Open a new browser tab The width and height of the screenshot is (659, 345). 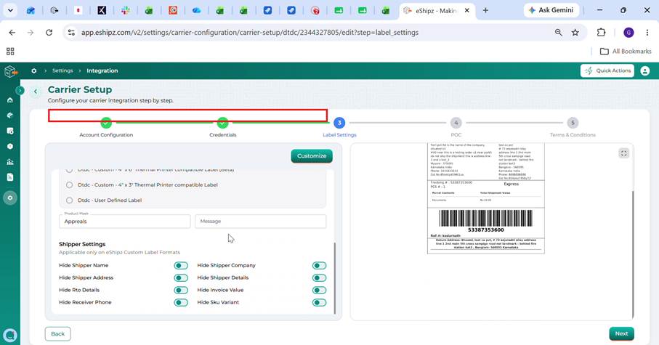click(x=485, y=10)
